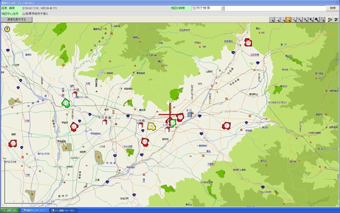Click the red crosshair center on map
Screen dimensions: 340x213
(x=169, y=114)
